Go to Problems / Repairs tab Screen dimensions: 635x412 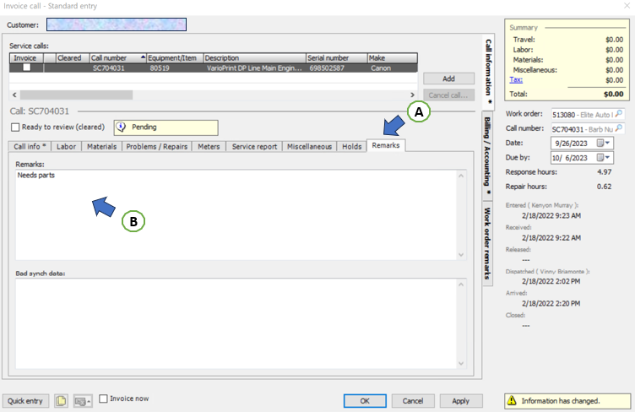coord(157,147)
